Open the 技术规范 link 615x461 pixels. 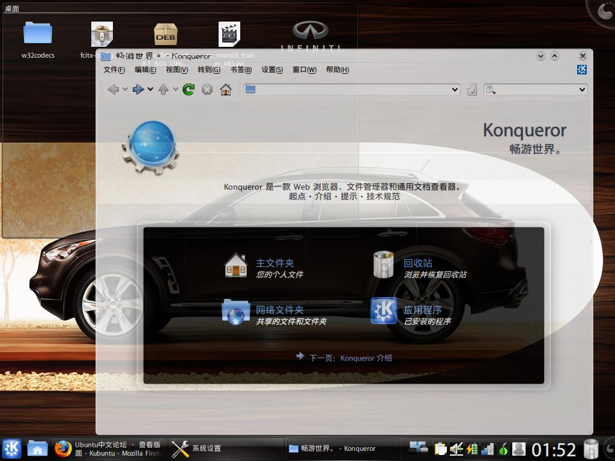point(383,196)
